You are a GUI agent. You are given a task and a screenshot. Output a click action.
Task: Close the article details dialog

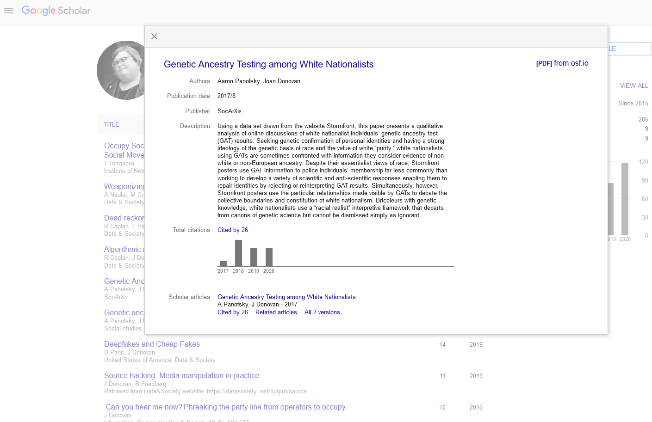coord(155,37)
